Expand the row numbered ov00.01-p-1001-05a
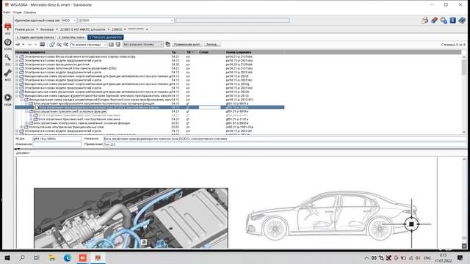This screenshot has height=264, width=470. pos(21,127)
